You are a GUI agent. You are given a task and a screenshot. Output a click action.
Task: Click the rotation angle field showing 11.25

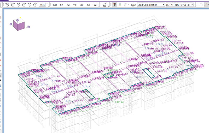pyautogui.click(x=42, y=5)
